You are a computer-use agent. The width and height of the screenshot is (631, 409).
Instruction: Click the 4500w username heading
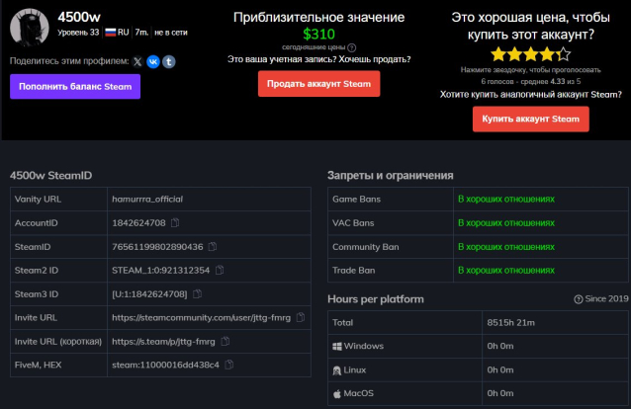79,17
